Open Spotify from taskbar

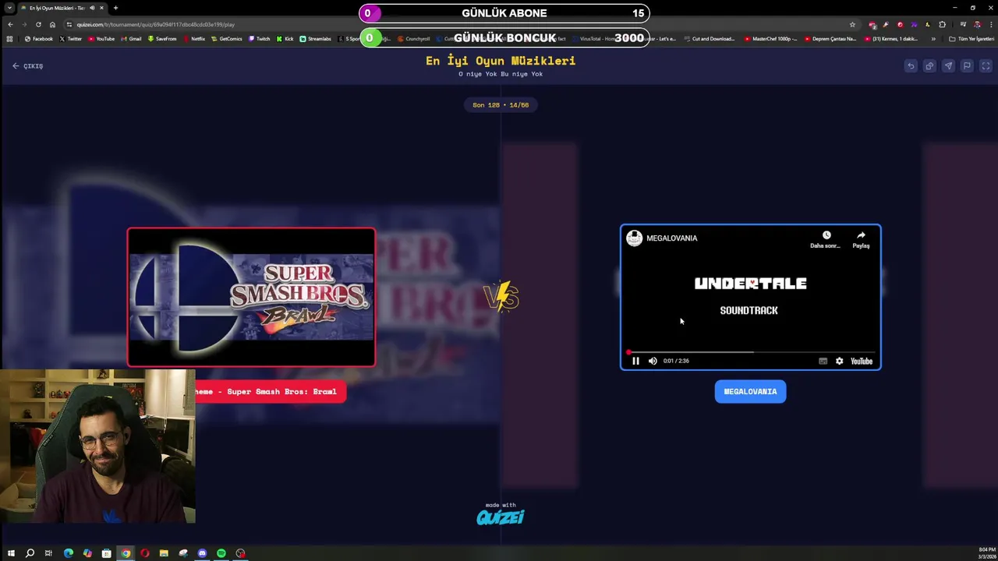tap(221, 553)
